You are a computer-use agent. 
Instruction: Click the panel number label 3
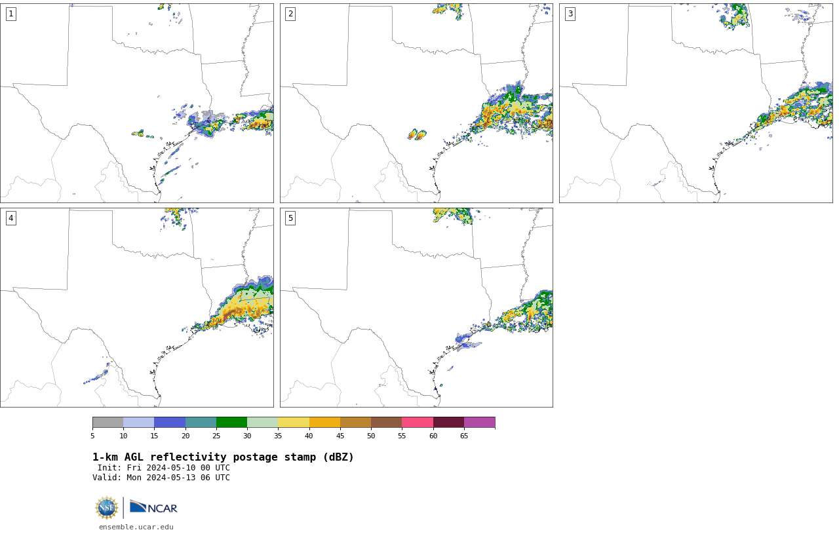tap(570, 14)
